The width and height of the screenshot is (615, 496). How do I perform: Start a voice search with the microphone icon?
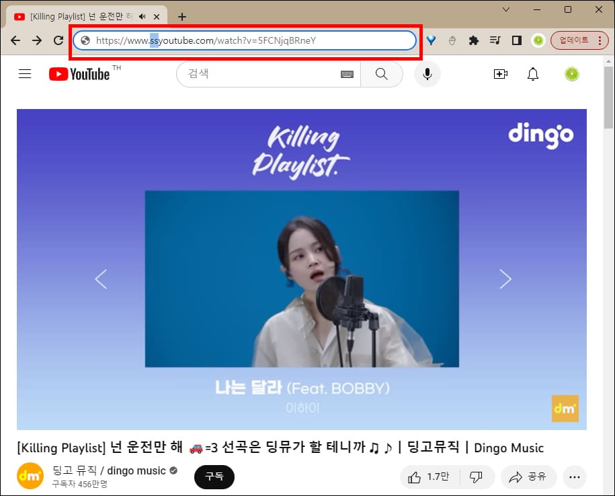(427, 74)
